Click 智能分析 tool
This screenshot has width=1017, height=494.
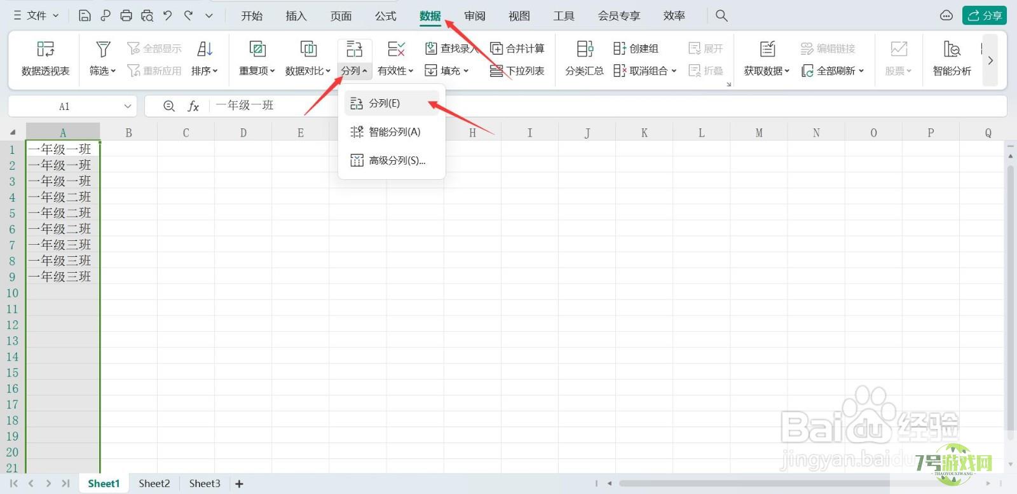pyautogui.click(x=952, y=58)
